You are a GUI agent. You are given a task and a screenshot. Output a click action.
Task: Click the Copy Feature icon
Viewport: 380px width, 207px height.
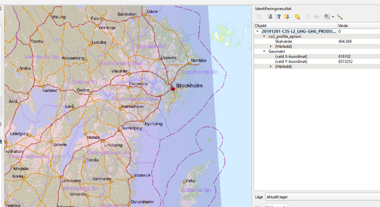click(308, 17)
